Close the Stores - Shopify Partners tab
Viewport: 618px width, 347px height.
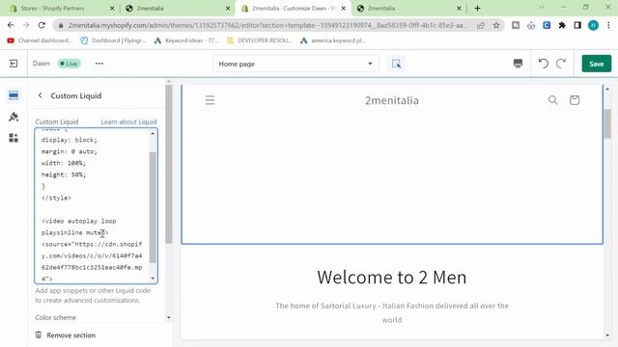112,9
